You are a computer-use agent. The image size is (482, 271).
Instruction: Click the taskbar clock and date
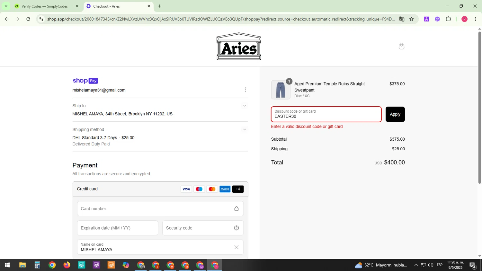[456, 265]
